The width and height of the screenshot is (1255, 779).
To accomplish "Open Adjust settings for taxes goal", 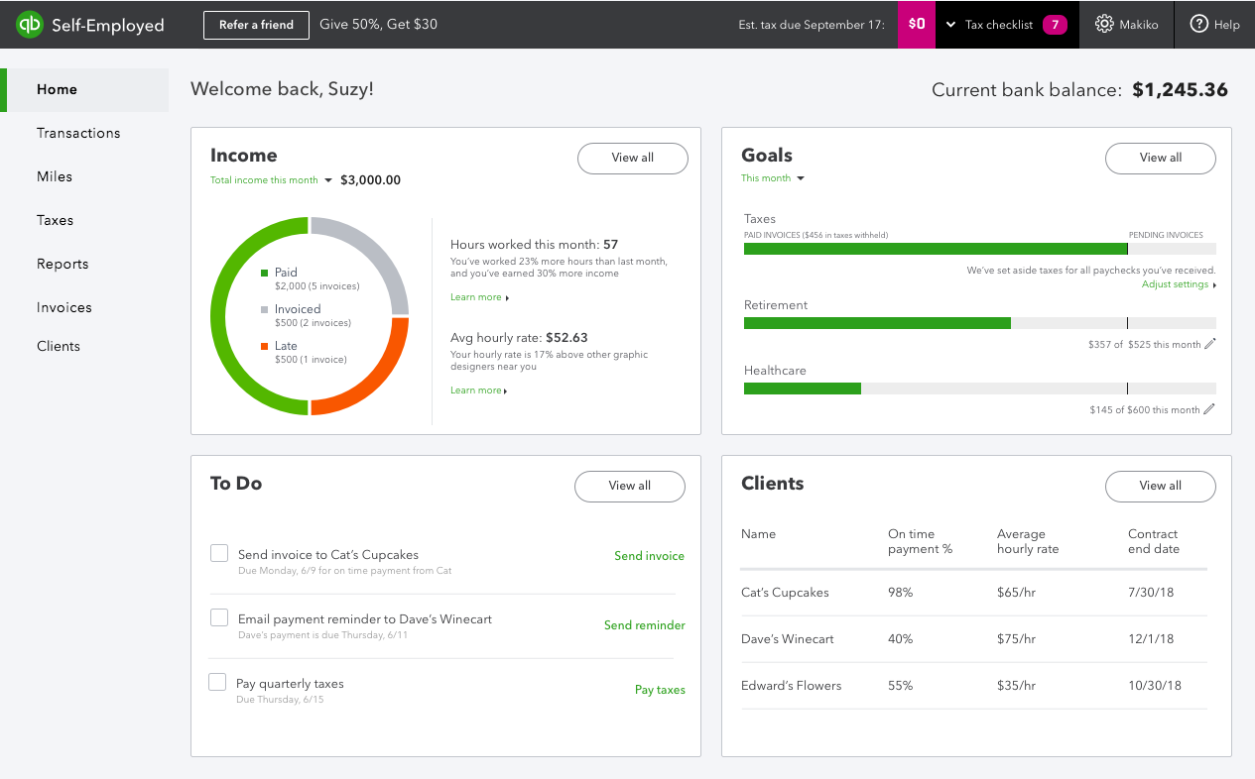I will point(1179,284).
